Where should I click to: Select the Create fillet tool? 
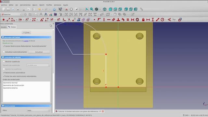tap(64, 20)
